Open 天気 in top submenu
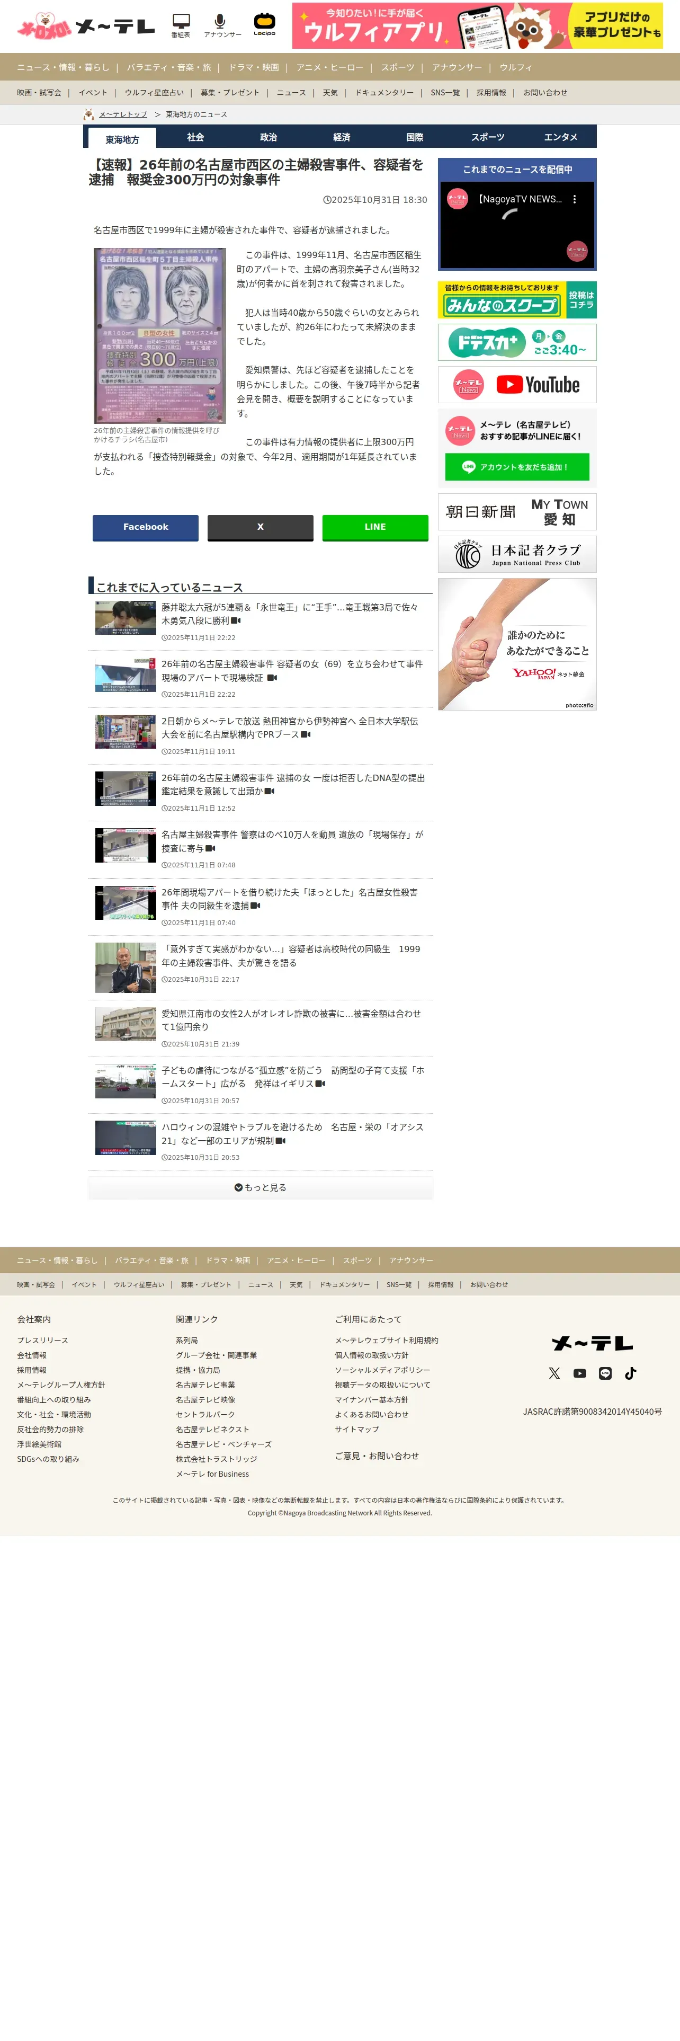Viewport: 680px width, 2041px height. (330, 93)
